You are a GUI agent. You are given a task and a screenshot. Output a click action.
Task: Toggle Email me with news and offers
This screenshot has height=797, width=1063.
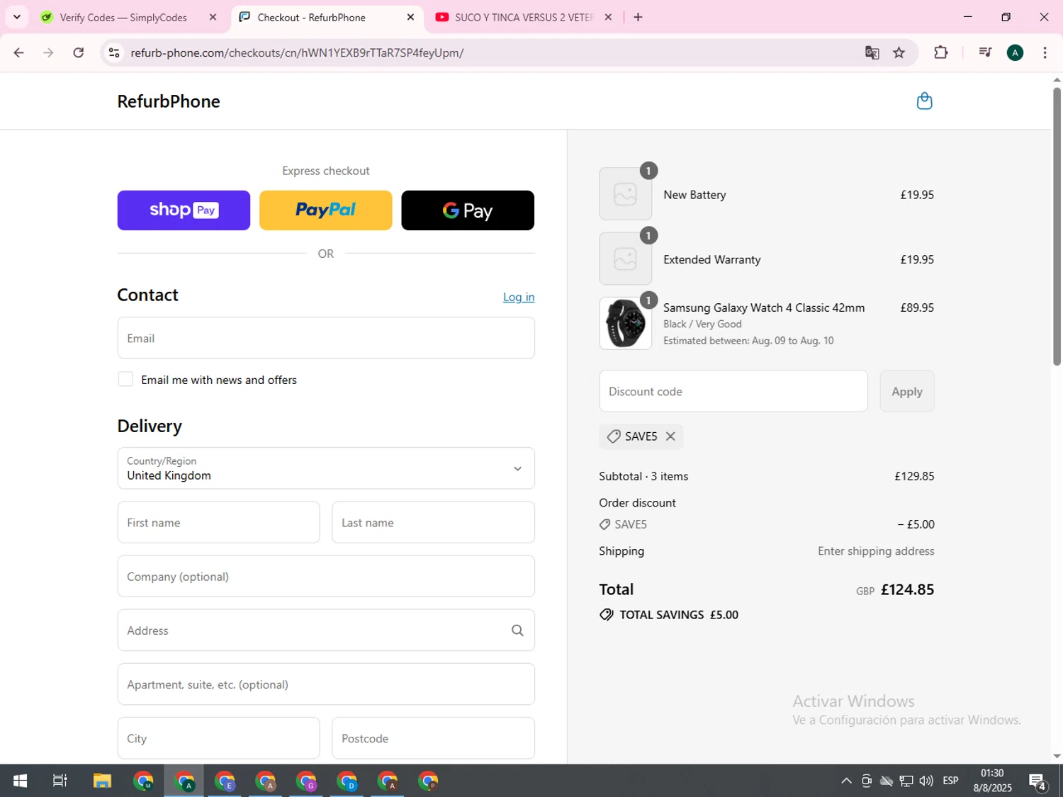coord(125,380)
